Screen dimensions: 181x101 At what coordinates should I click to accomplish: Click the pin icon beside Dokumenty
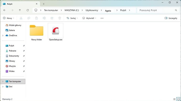click(24, 56)
